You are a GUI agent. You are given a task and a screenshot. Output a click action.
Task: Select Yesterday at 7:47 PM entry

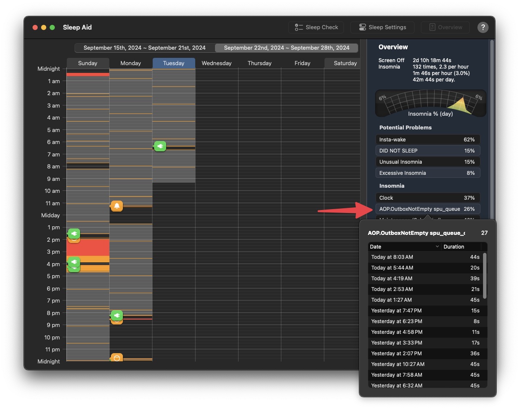pos(425,310)
